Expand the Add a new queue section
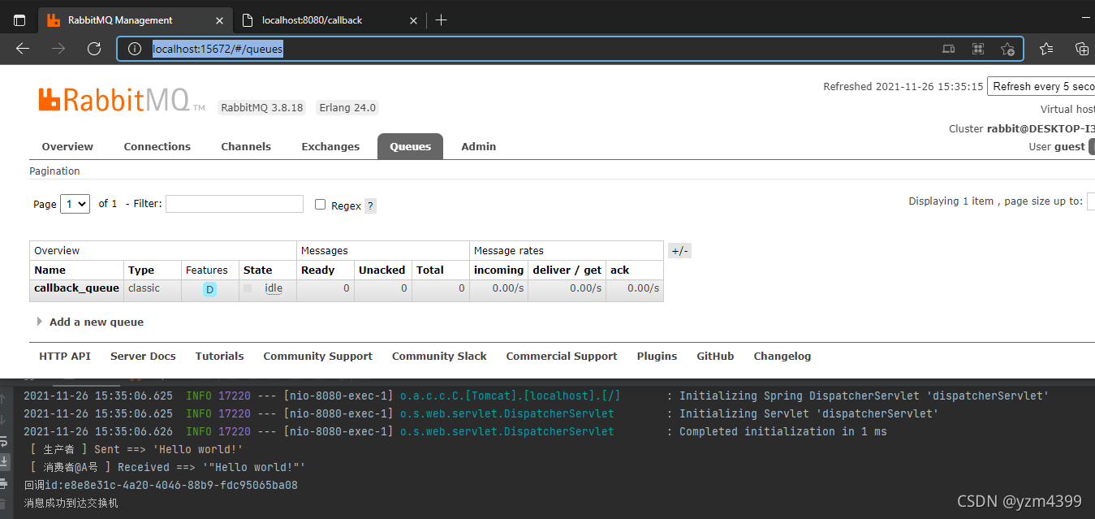The image size is (1095, 519). (96, 322)
